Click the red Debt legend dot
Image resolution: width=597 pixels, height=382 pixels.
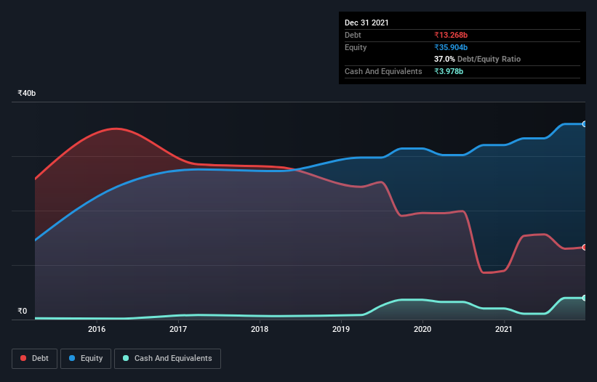click(23, 358)
